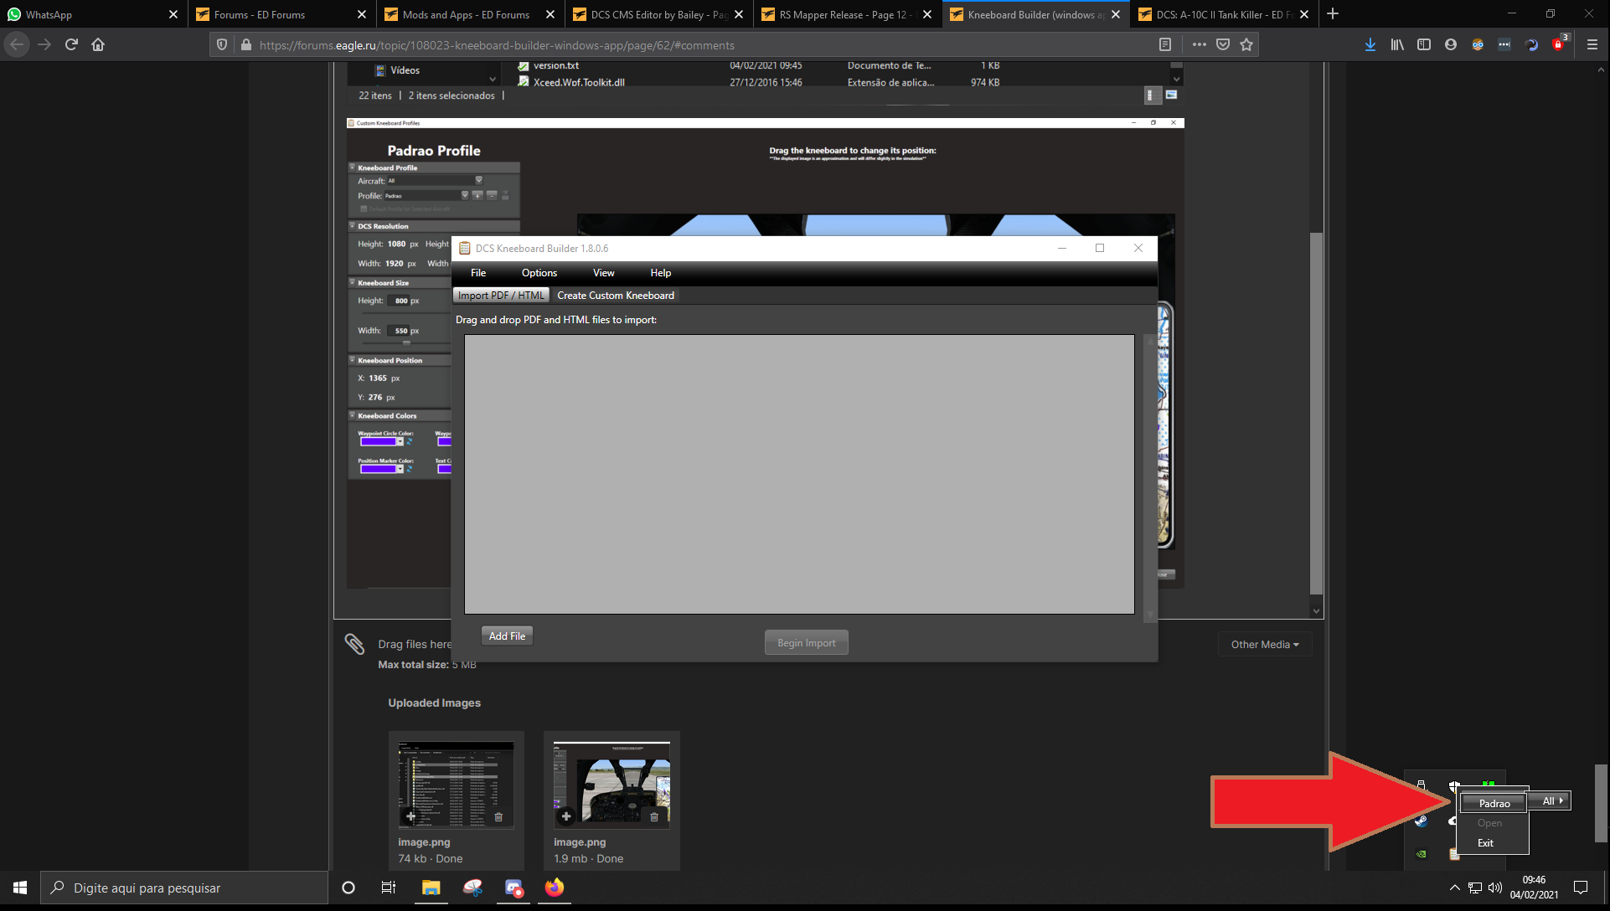Switch to Create Custom Kneeboard tab
The width and height of the screenshot is (1610, 911).
(616, 296)
